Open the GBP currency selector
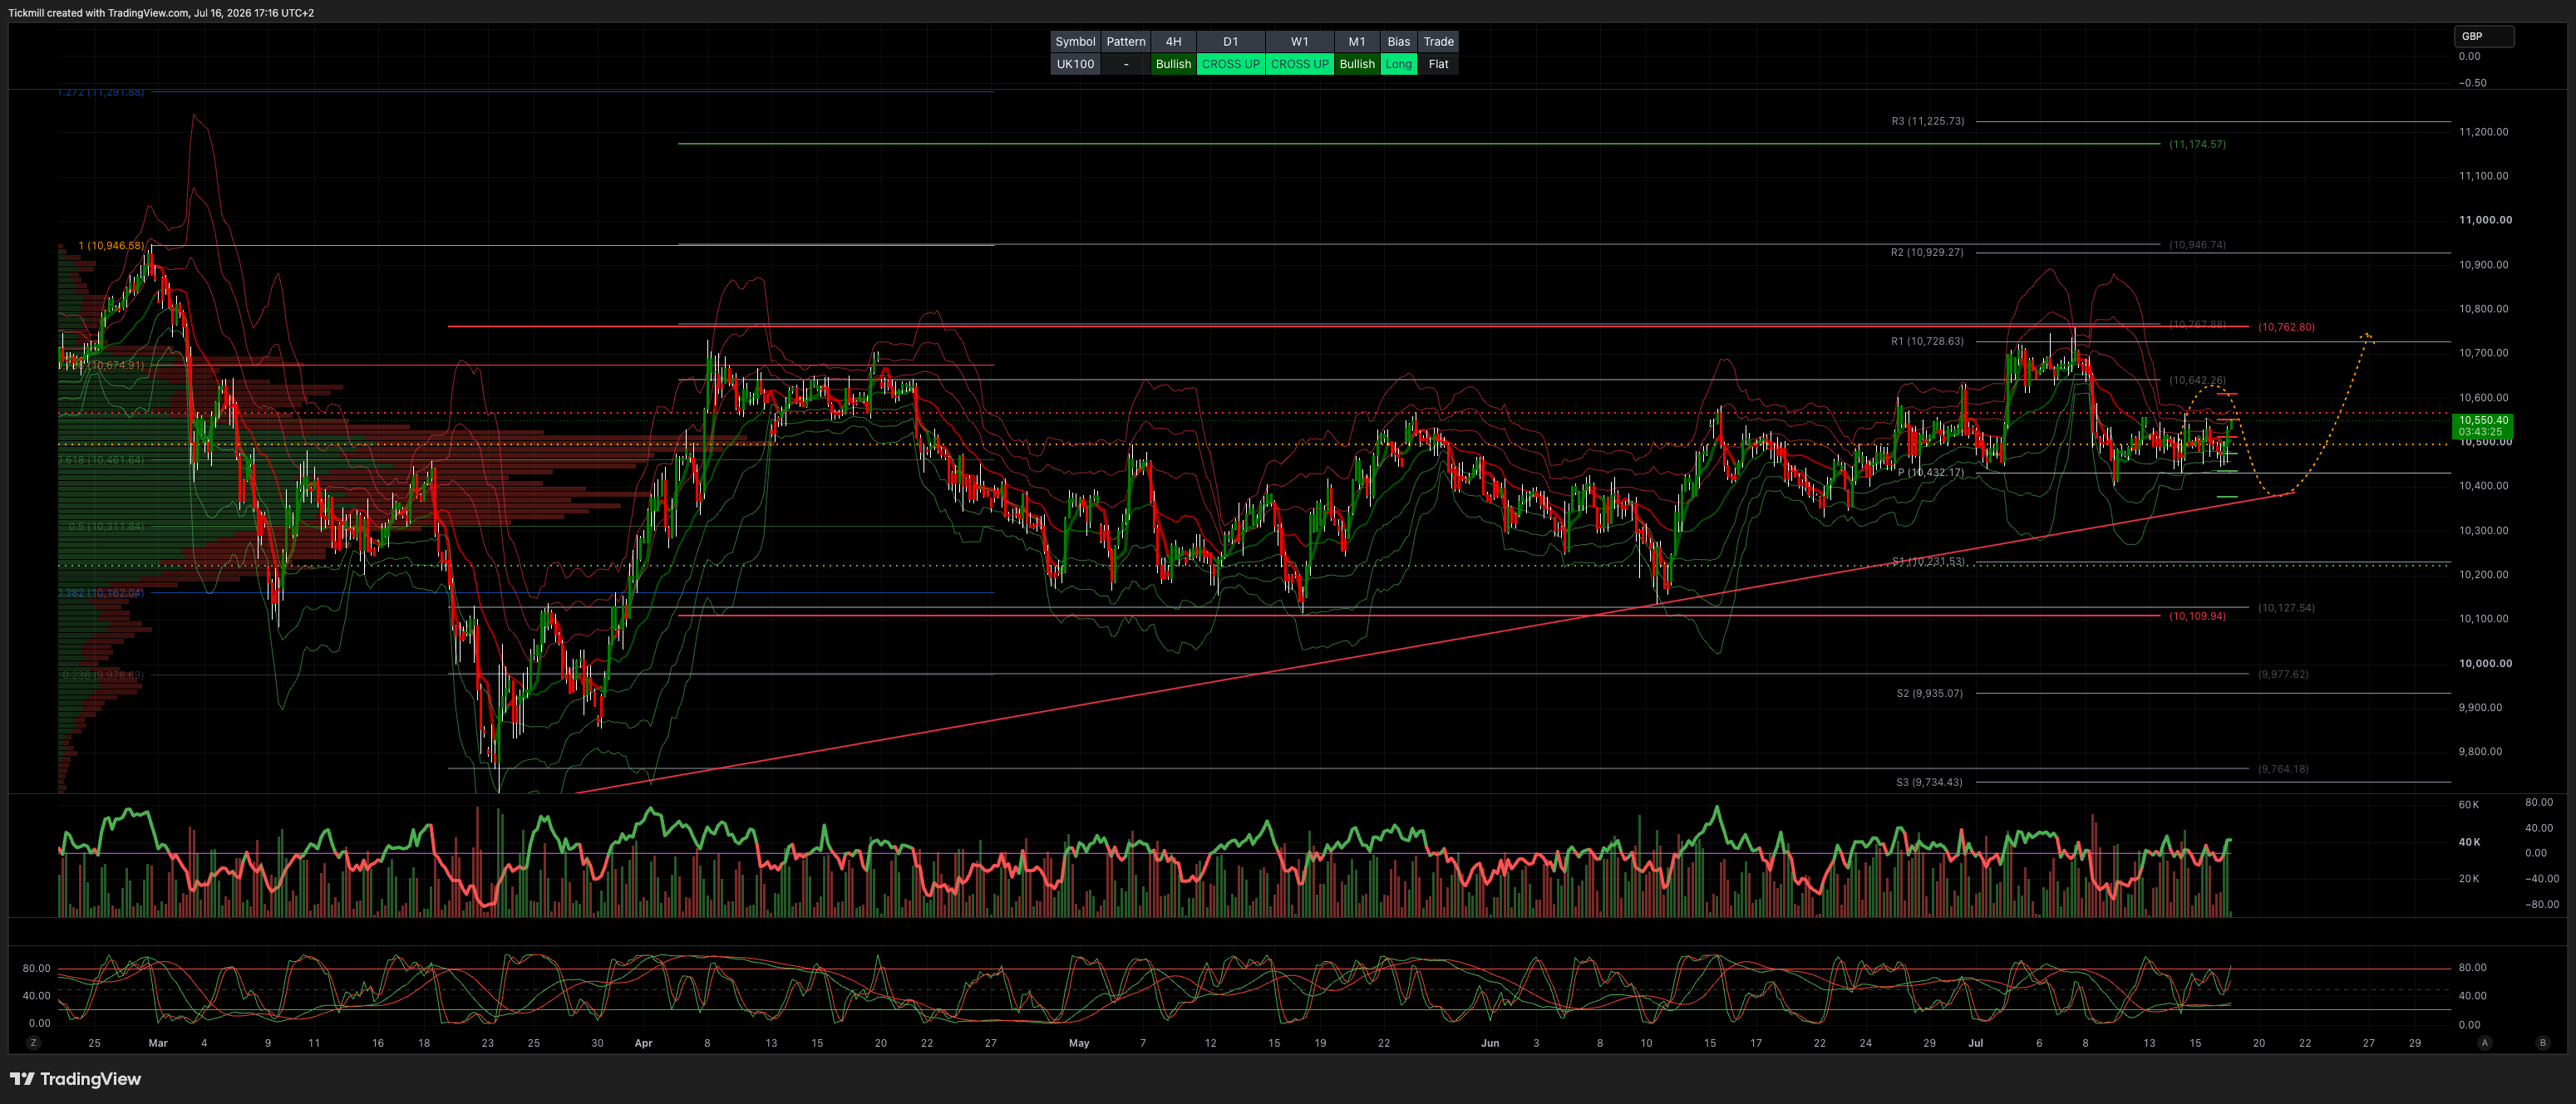The image size is (2576, 1104). click(x=2484, y=36)
